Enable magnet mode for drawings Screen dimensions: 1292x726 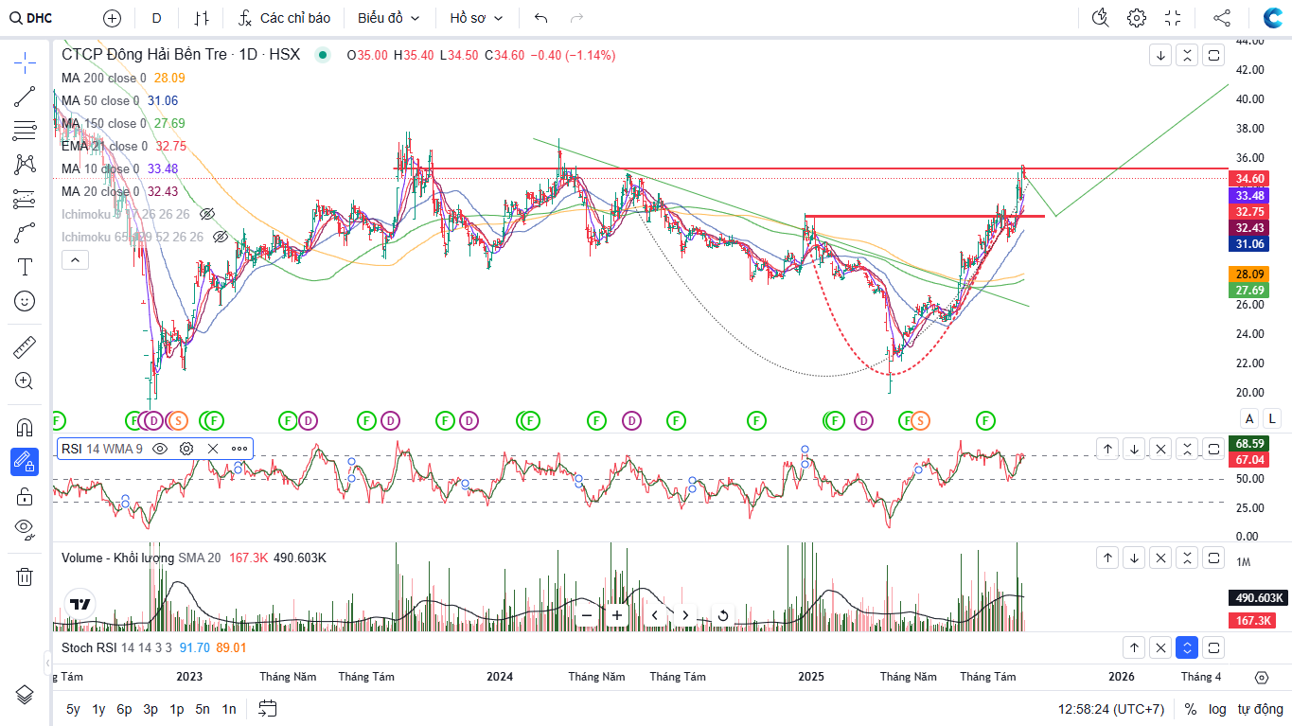coord(25,428)
